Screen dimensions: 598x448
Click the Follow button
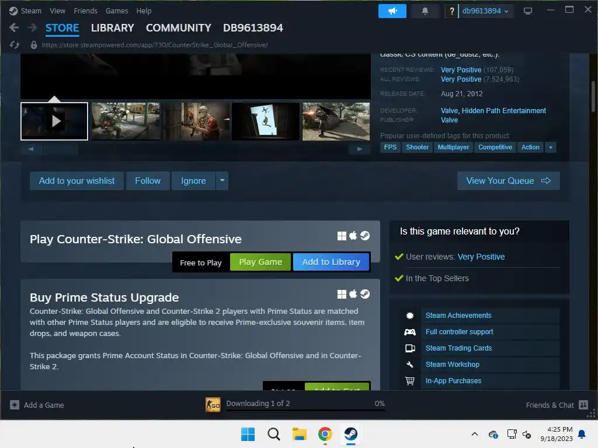[x=148, y=181]
